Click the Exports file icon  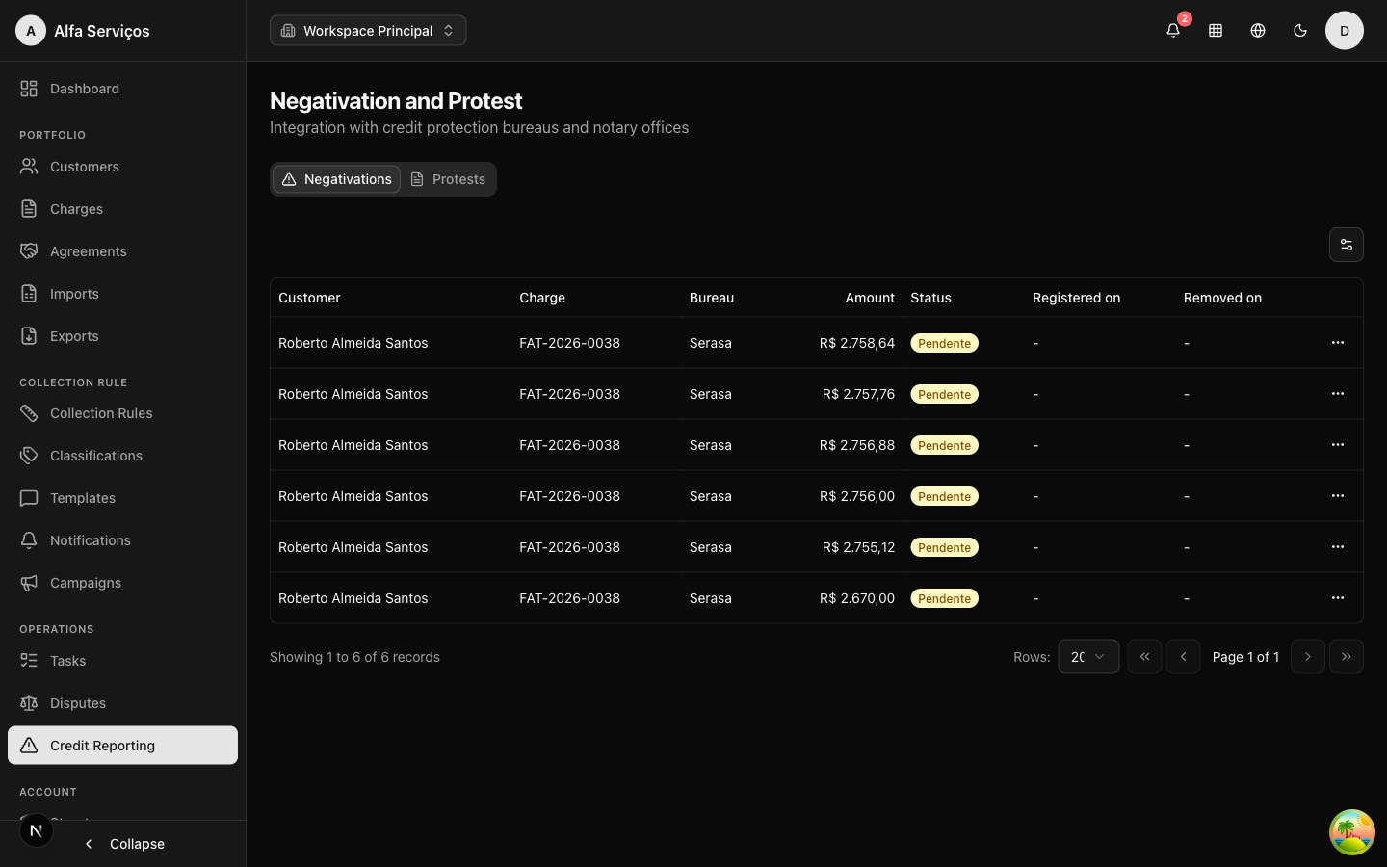[x=29, y=336]
